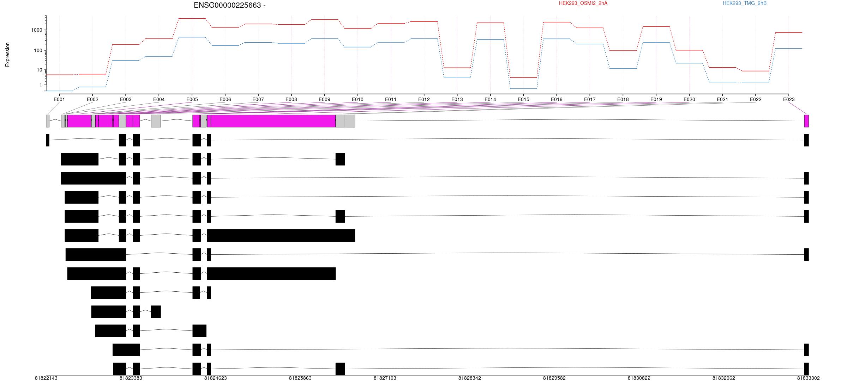This screenshot has width=847, height=384.
Task: Select the grey exon at far left of gene model
Action: 48,121
